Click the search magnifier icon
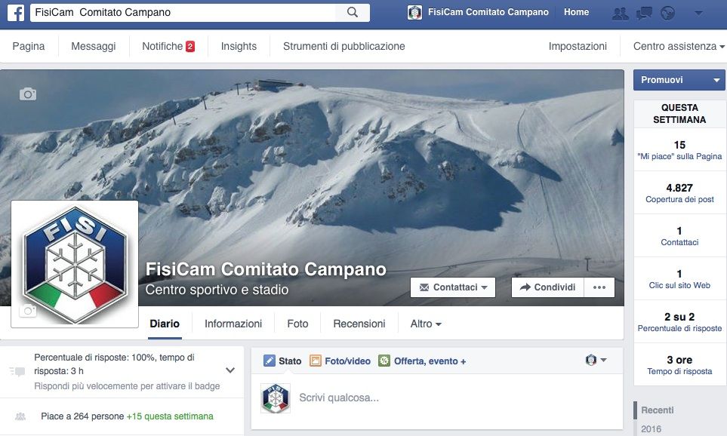The width and height of the screenshot is (727, 436). (353, 13)
